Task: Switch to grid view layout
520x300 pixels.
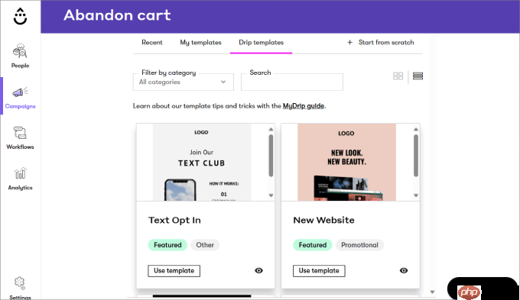Action: click(x=398, y=76)
